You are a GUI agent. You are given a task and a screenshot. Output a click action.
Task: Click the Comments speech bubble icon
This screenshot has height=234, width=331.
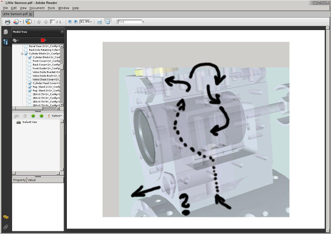coord(6,217)
